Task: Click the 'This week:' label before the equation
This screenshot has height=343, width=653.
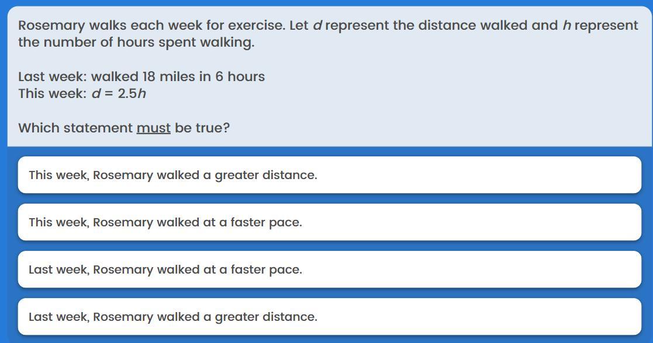Action: (x=53, y=93)
